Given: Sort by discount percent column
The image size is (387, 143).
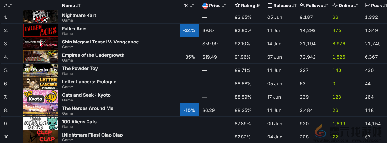Looking at the screenshot, I should point(189,6).
